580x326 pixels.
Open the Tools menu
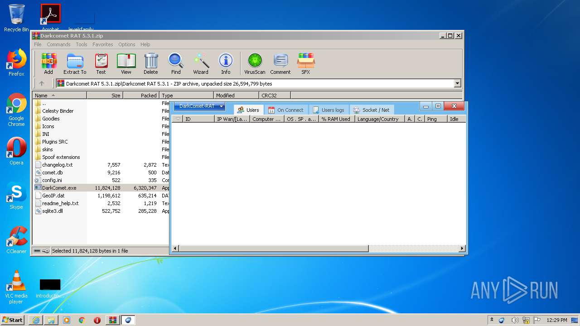(x=82, y=44)
